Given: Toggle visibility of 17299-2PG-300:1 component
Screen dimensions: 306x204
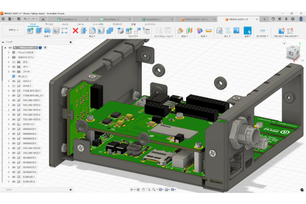Looking at the screenshot, I should [x=14, y=90].
